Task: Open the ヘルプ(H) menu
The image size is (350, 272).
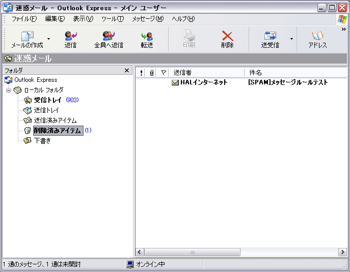Action: pyautogui.click(x=183, y=19)
